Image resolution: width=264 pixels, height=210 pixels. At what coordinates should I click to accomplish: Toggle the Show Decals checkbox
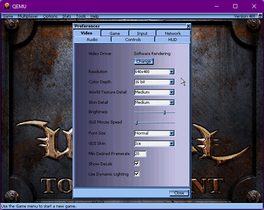coord(137,164)
